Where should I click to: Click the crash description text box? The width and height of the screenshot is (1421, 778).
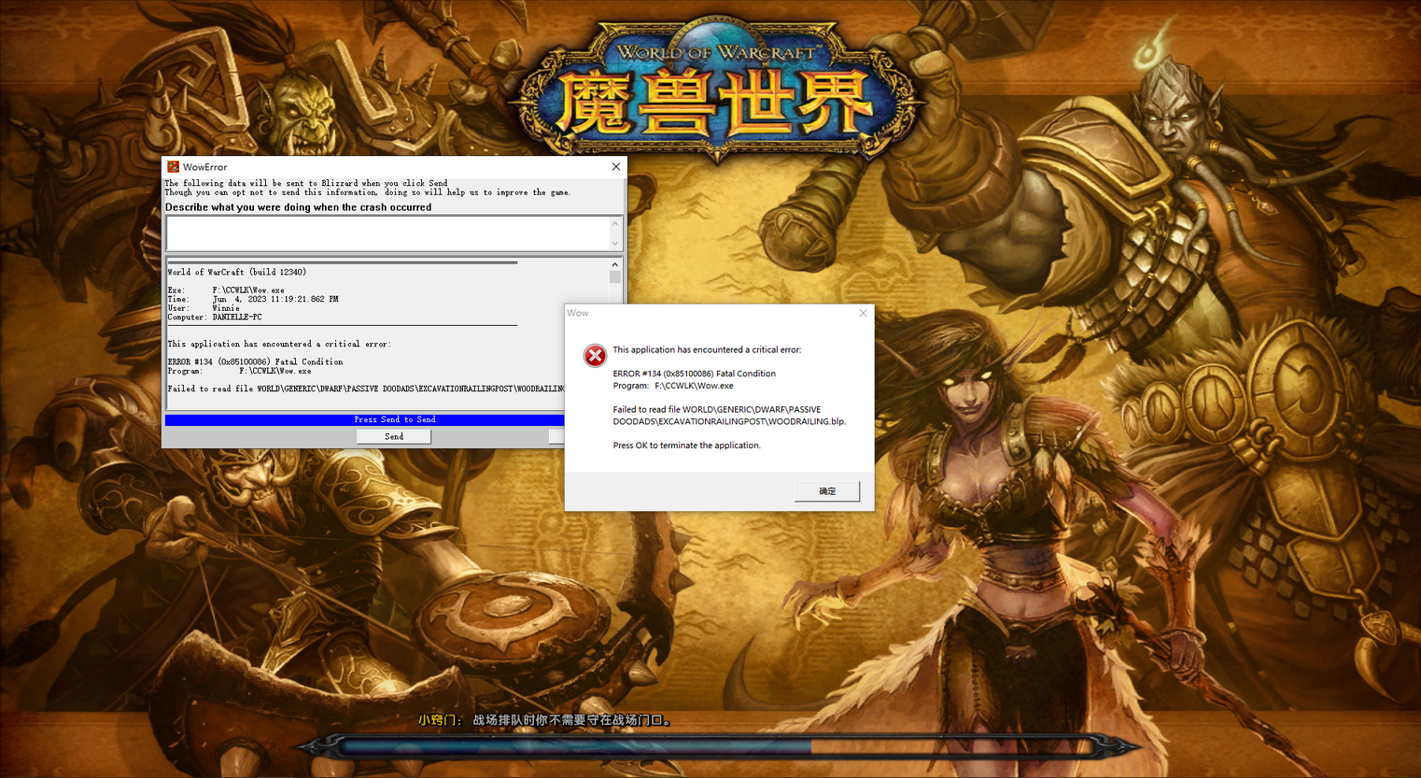pos(387,233)
